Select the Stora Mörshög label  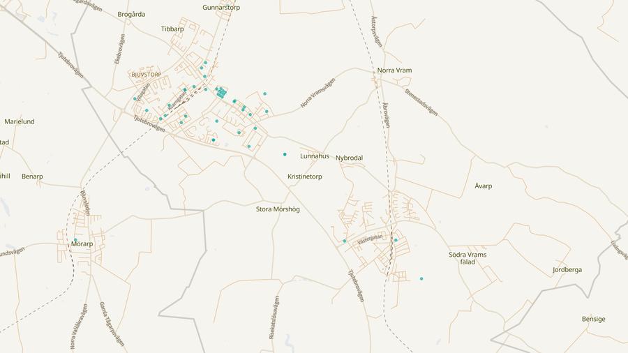click(278, 209)
